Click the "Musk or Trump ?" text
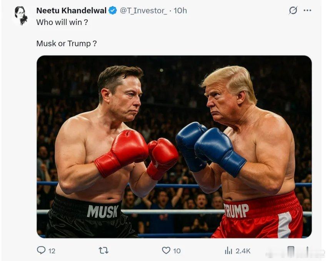The image size is (328, 261). click(x=67, y=43)
